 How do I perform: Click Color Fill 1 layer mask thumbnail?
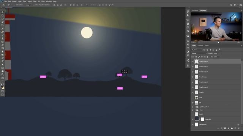[x=202, y=119]
